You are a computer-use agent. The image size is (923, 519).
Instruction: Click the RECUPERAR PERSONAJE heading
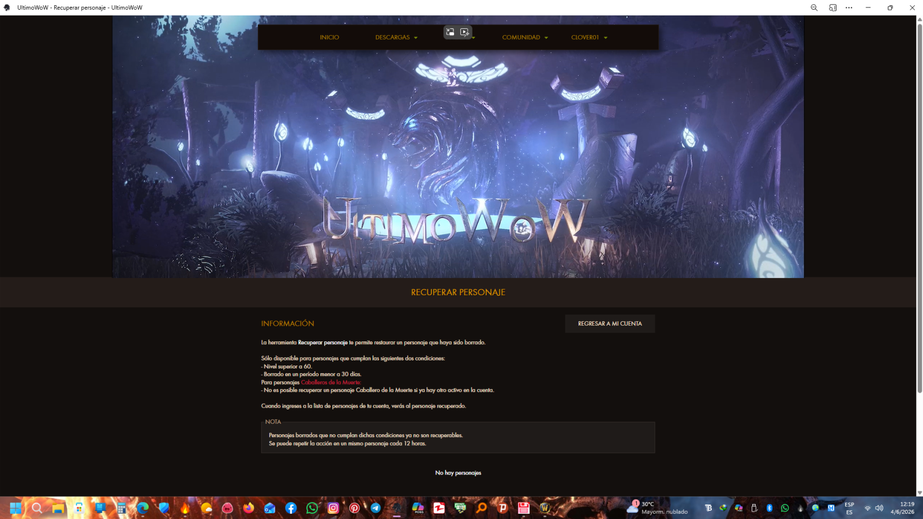[x=458, y=292]
